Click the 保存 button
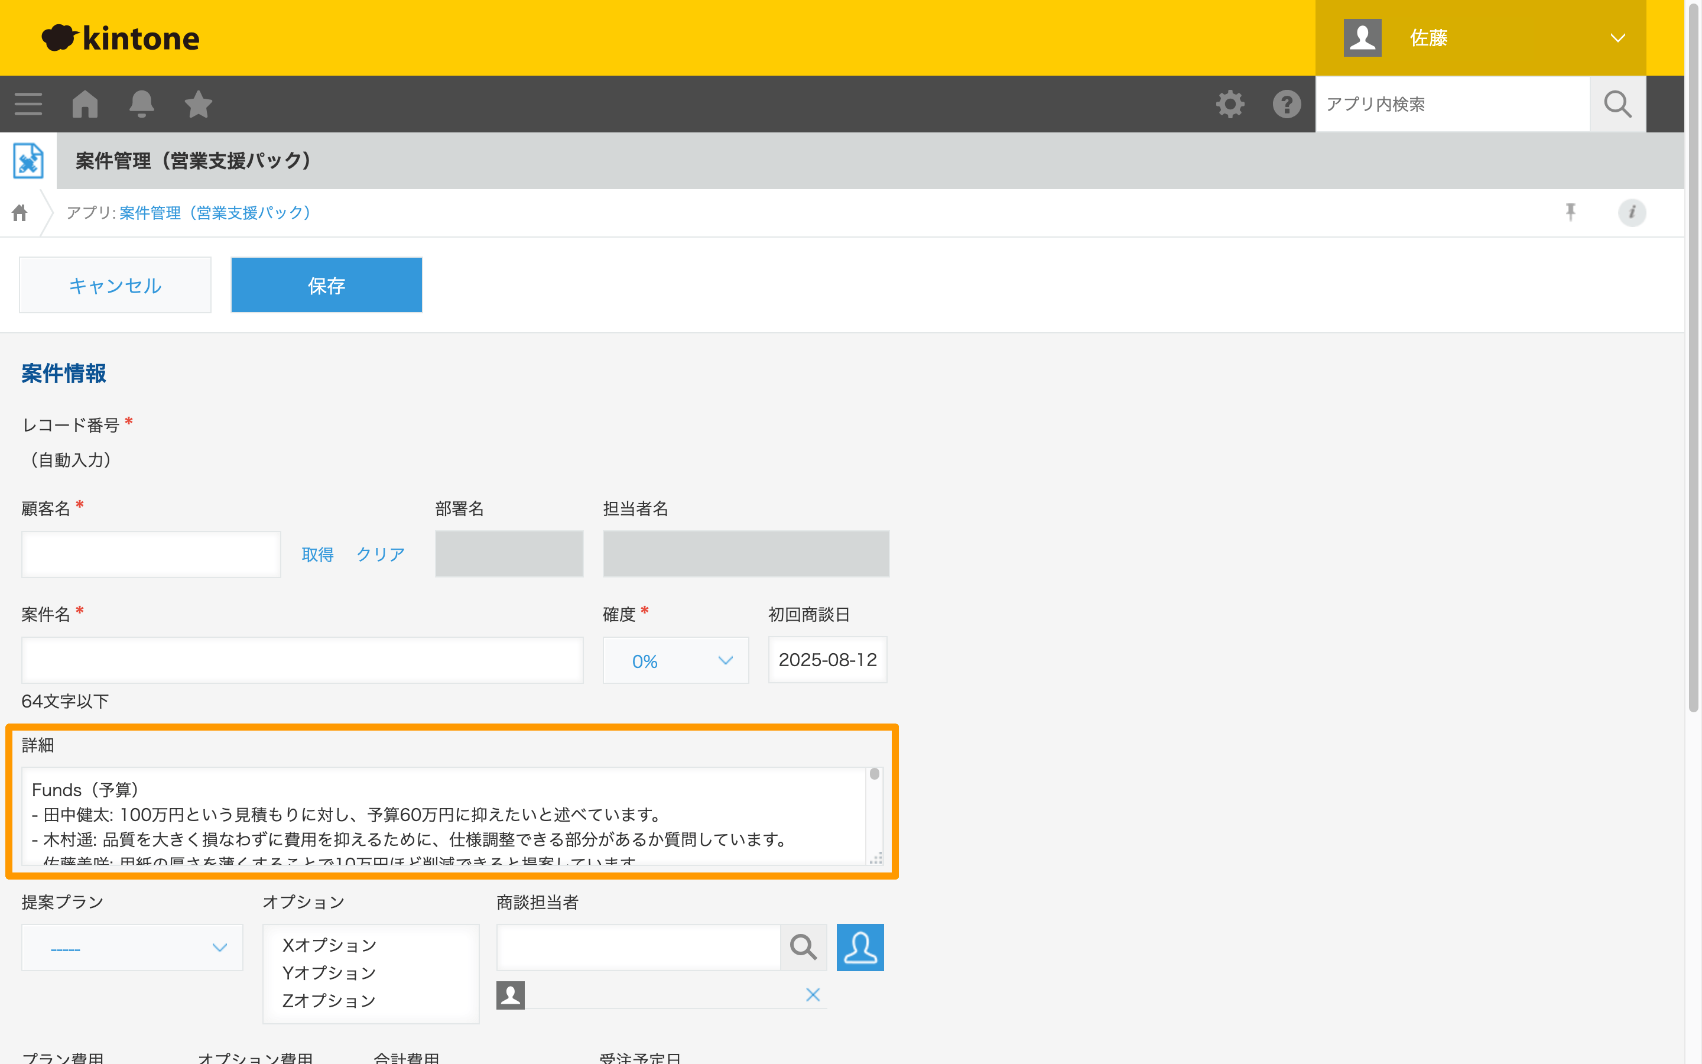Screen dimensions: 1702x1064 [326, 285]
